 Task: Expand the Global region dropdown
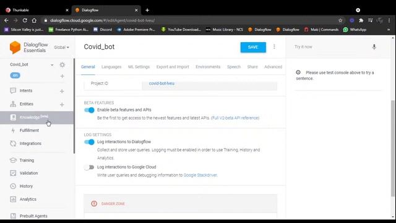coord(61,47)
